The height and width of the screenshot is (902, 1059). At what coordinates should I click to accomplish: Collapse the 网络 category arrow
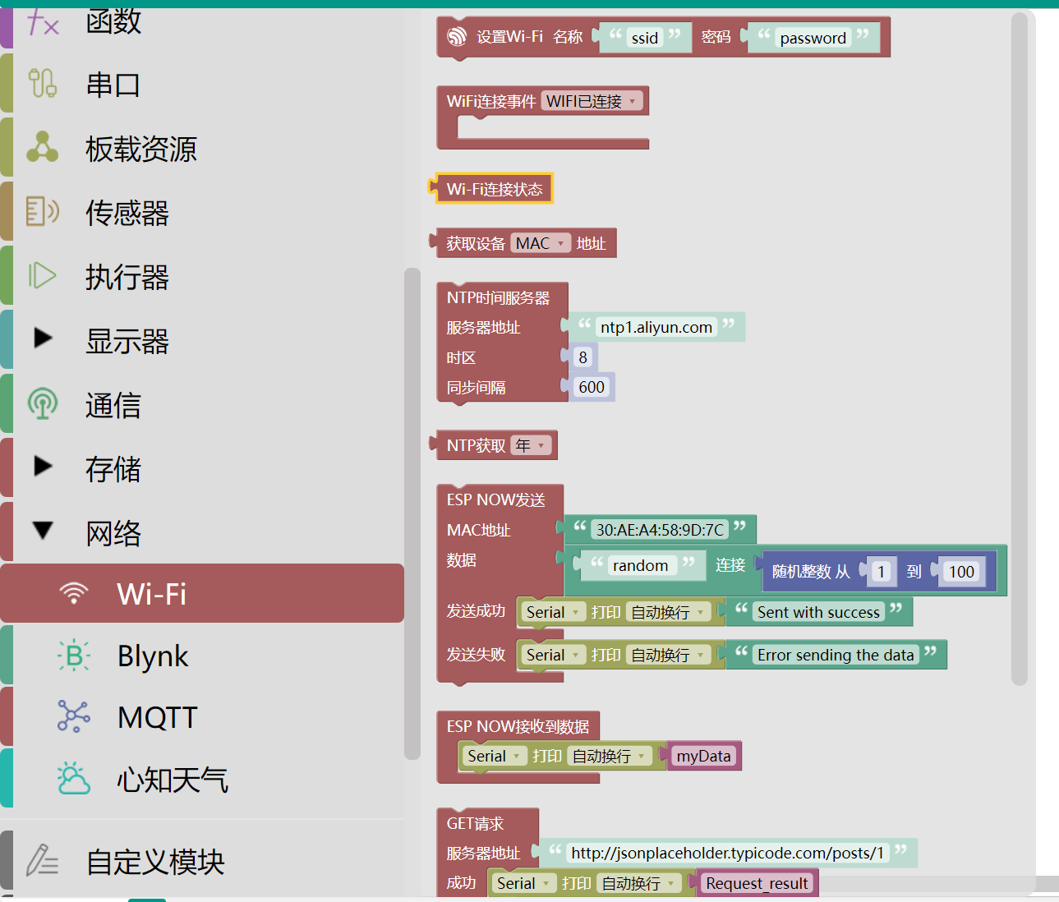(x=43, y=531)
